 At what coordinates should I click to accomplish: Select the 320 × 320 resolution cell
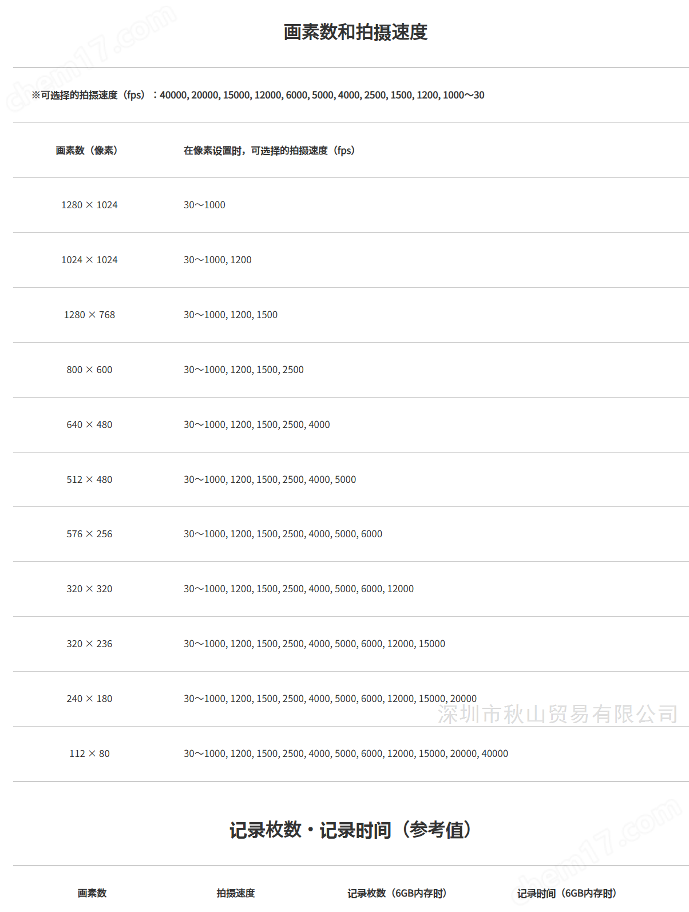[x=89, y=589]
